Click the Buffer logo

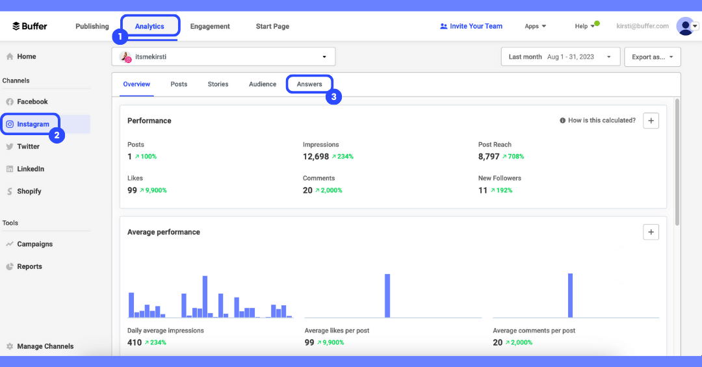pos(29,27)
